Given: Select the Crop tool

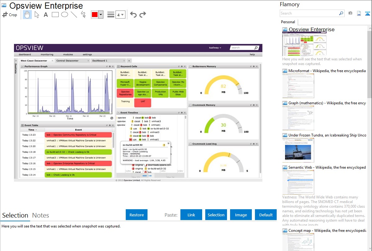Looking at the screenshot, I should (10, 15).
